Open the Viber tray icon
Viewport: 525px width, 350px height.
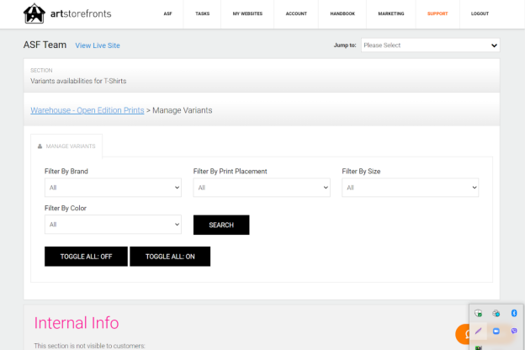tap(514, 331)
